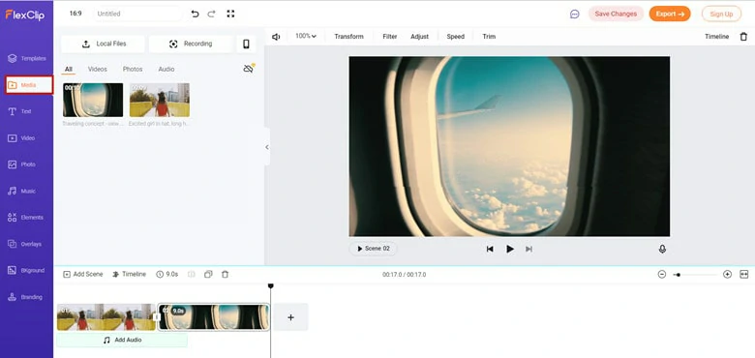Open the Text section in the sidebar
755x358 pixels.
point(26,111)
